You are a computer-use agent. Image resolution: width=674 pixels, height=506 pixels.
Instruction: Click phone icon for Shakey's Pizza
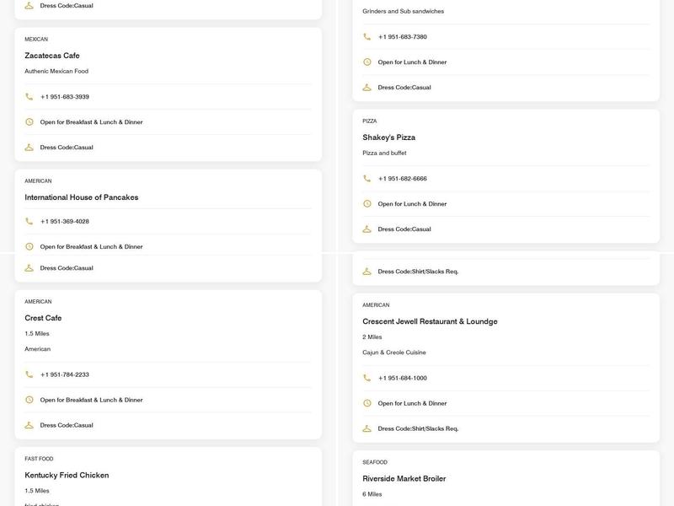point(366,179)
